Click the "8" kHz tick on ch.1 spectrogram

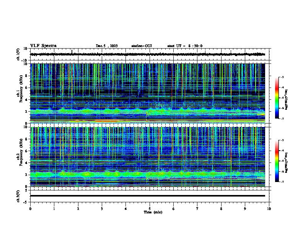[26, 76]
